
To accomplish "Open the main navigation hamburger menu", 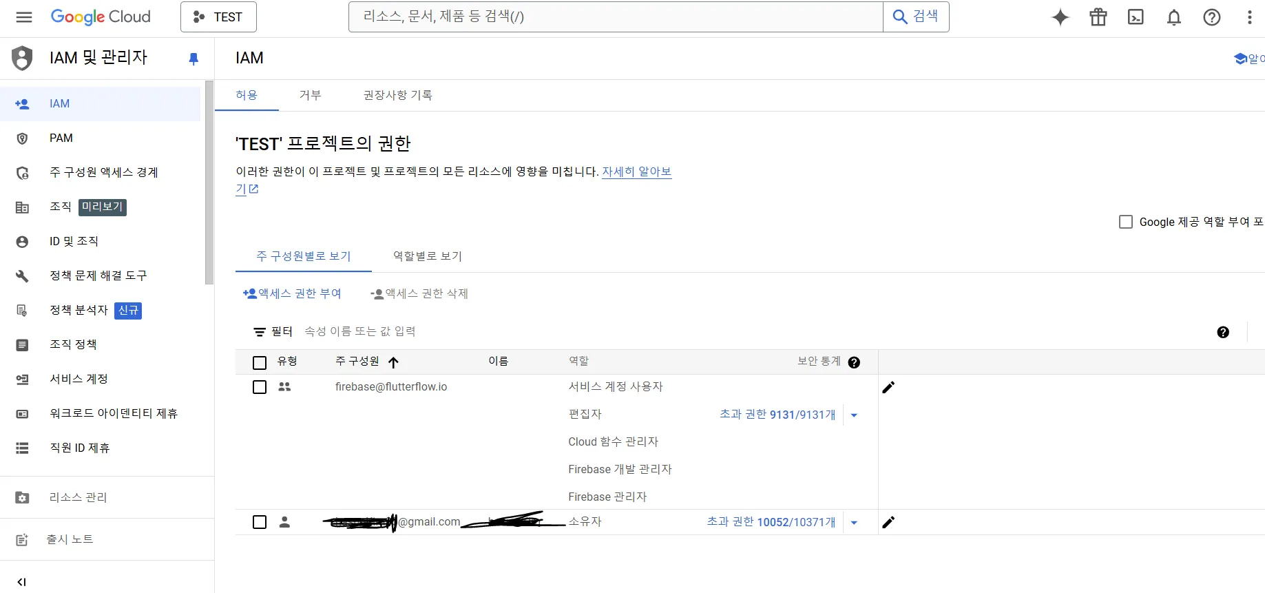I will point(24,17).
